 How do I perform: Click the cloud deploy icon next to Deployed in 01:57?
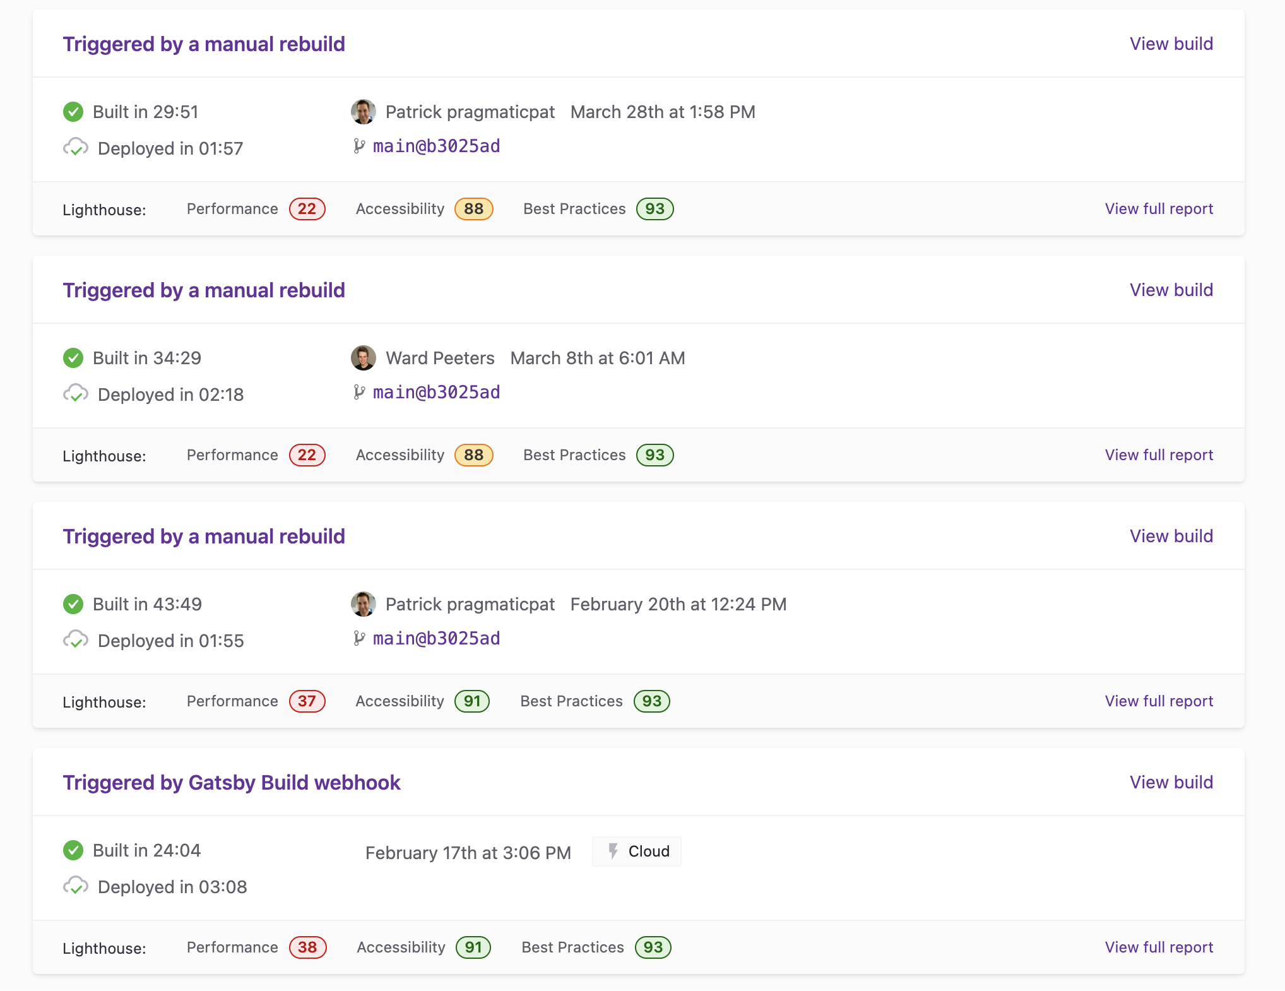pos(76,148)
